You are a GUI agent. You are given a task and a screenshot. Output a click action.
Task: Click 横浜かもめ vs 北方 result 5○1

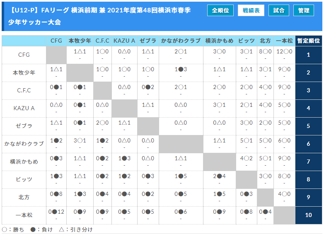265,158
